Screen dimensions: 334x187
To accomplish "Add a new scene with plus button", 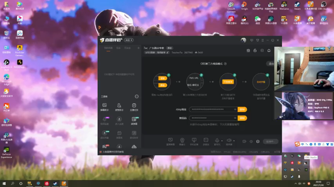I will point(138,48).
